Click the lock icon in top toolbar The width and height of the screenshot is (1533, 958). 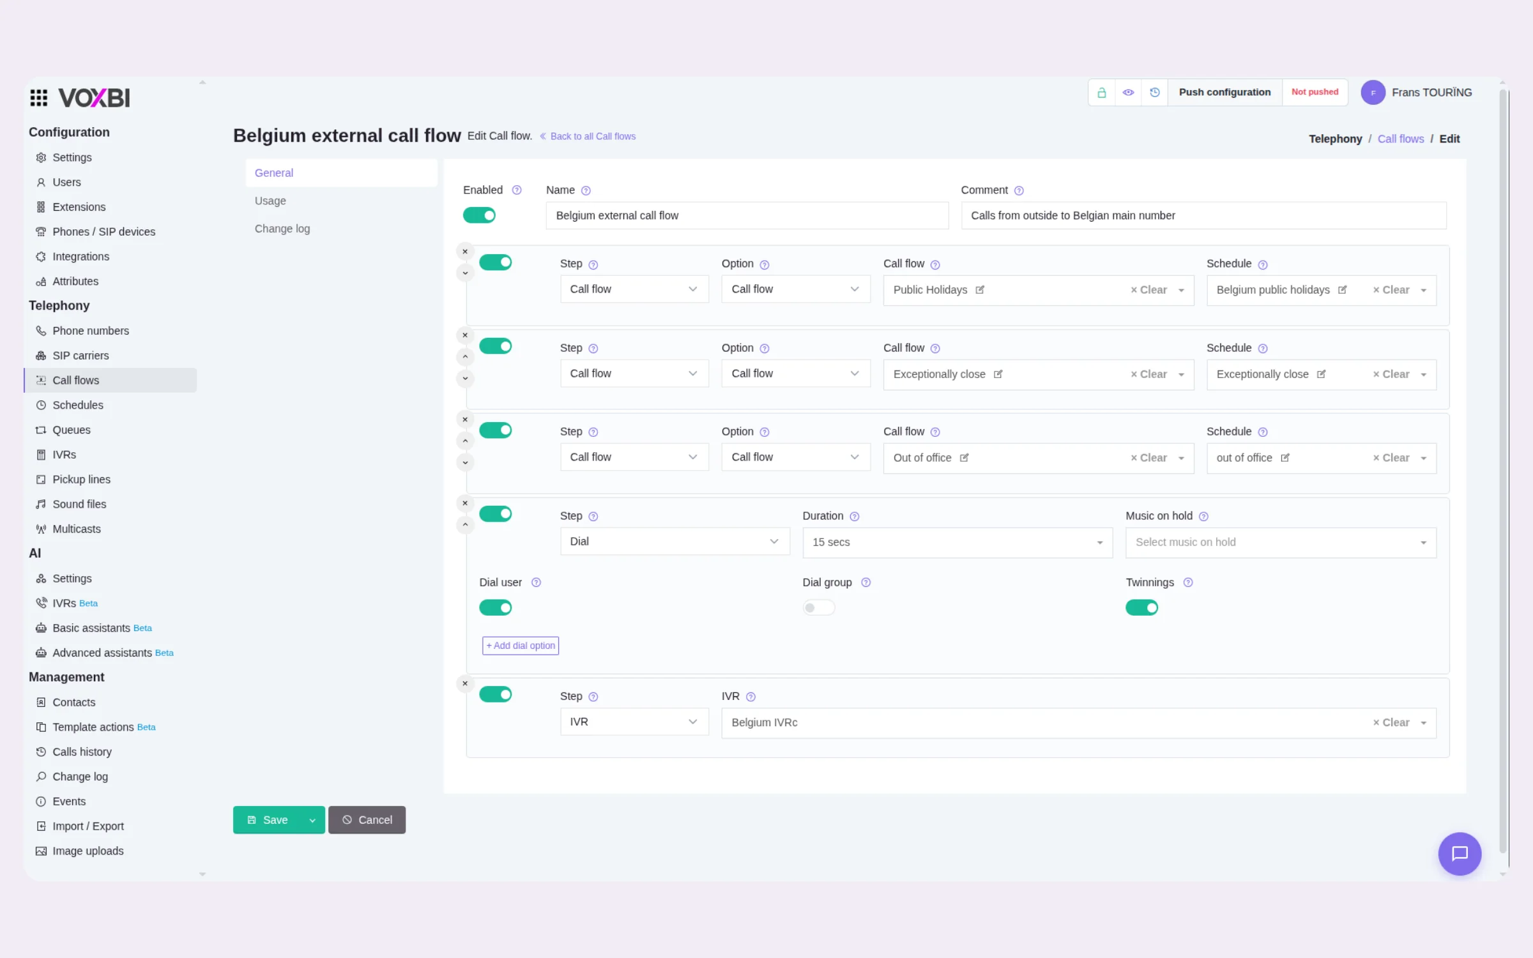click(x=1101, y=93)
